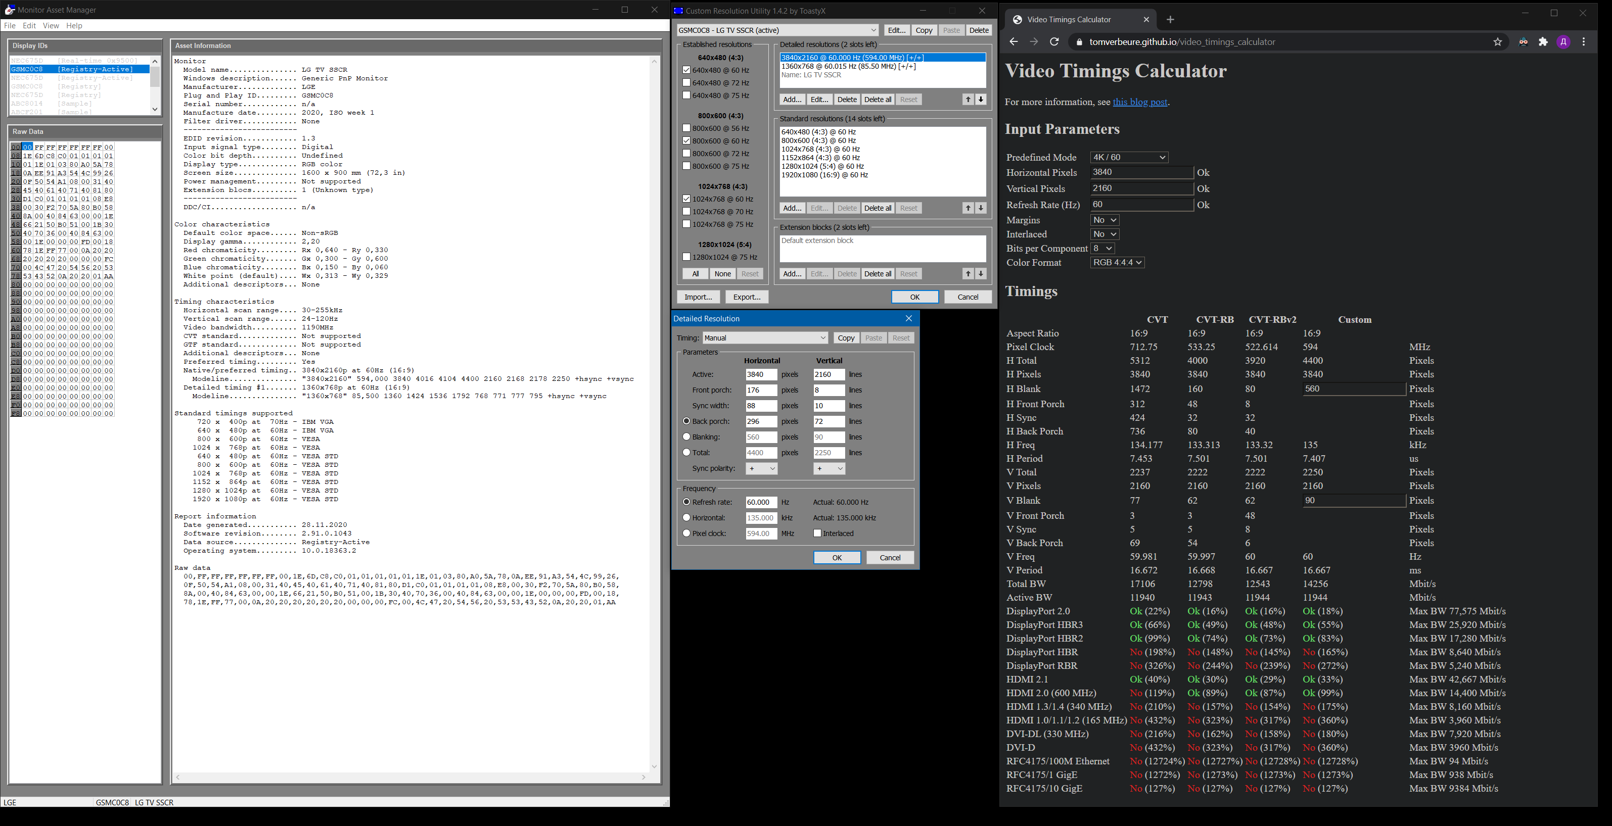The image size is (1612, 826).
Task: Click the browser back arrow
Action: point(1014,42)
